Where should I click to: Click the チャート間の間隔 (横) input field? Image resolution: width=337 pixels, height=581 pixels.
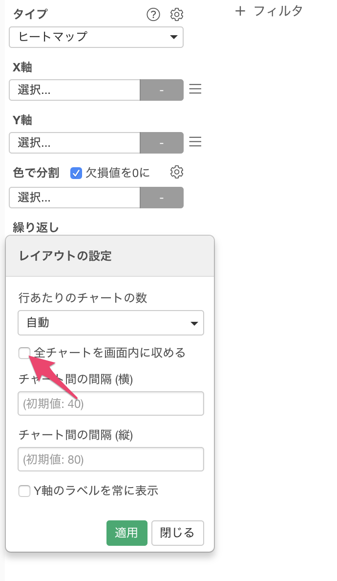[111, 403]
